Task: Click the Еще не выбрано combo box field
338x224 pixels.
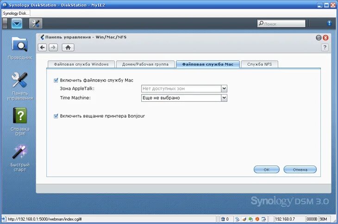Action: tap(184, 98)
